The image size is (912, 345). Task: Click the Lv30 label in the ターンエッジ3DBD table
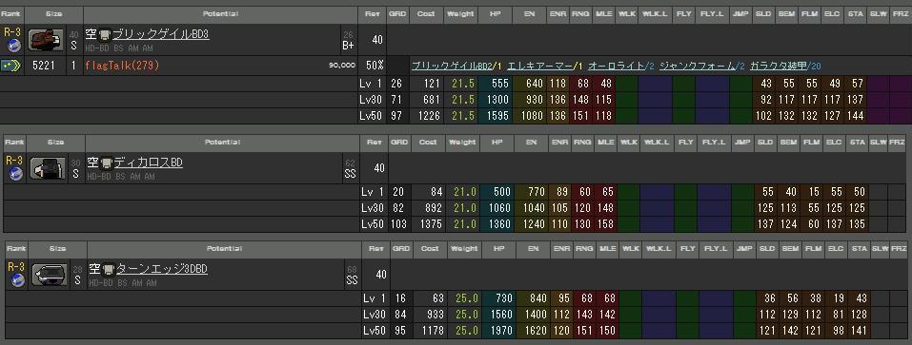click(x=374, y=315)
